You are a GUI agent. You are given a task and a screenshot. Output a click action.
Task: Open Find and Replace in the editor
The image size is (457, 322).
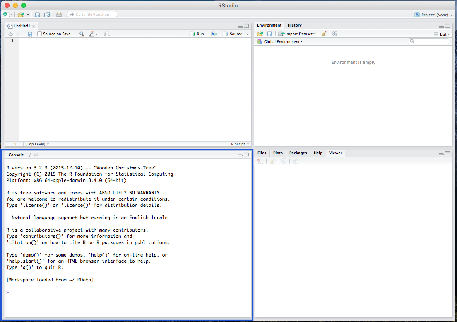(x=81, y=34)
